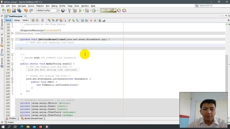This screenshot has width=230, height=129.
Task: Open dropdown arrow beside the globe icon
Action: pyautogui.click(x=66, y=10)
